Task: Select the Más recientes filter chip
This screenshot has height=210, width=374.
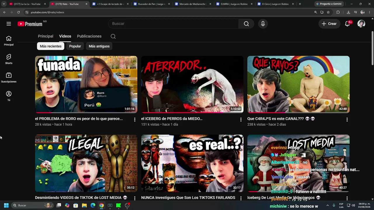Action: (x=51, y=46)
